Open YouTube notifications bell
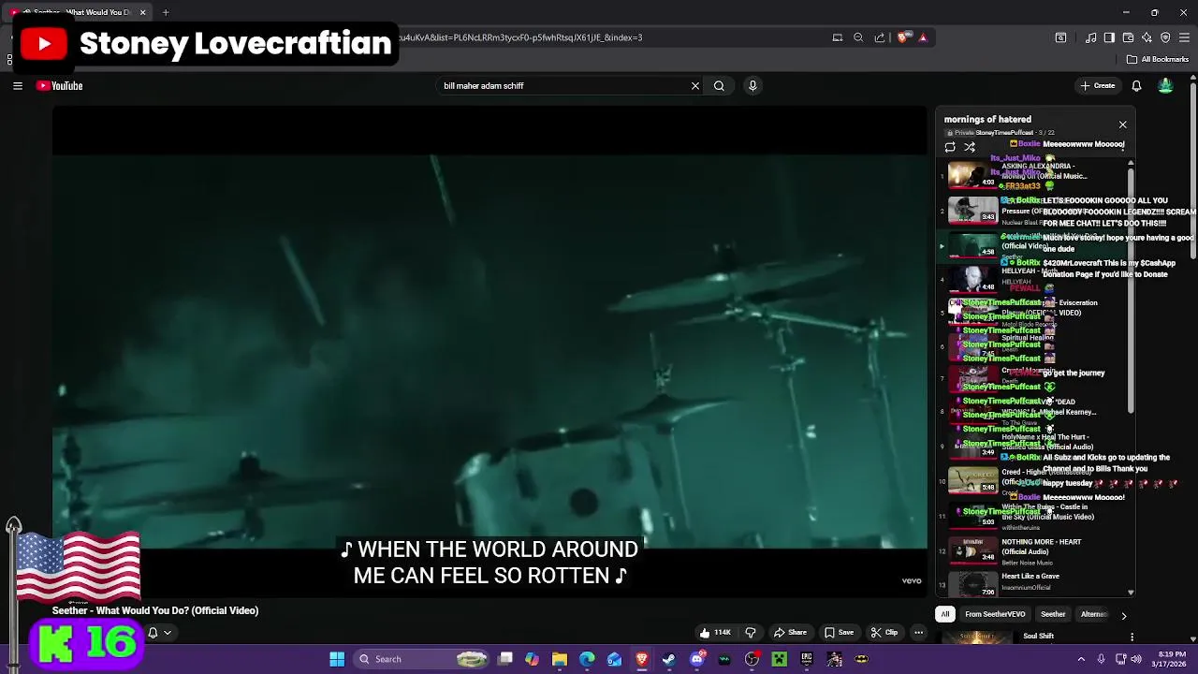Image resolution: width=1198 pixels, height=674 pixels. (x=1136, y=86)
